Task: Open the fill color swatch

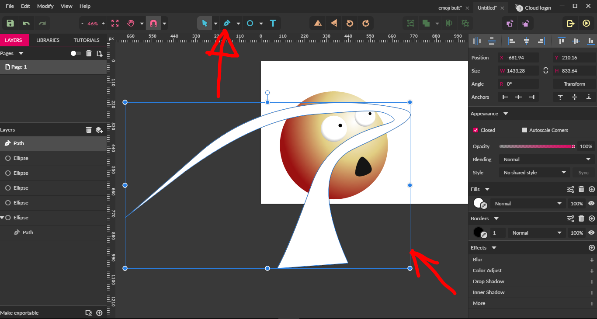Action: click(x=479, y=203)
